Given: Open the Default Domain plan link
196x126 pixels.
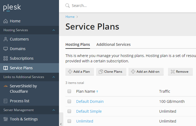Looking at the screenshot, I should (90, 101).
